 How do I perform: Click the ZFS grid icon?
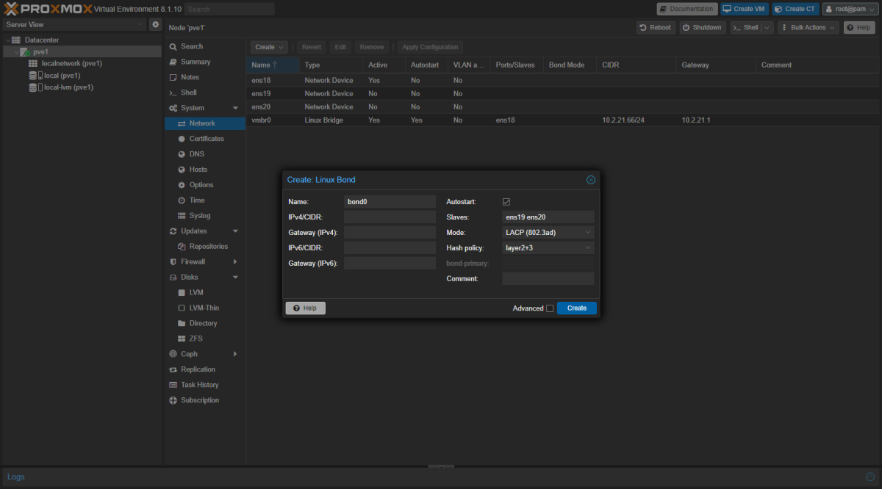point(182,339)
